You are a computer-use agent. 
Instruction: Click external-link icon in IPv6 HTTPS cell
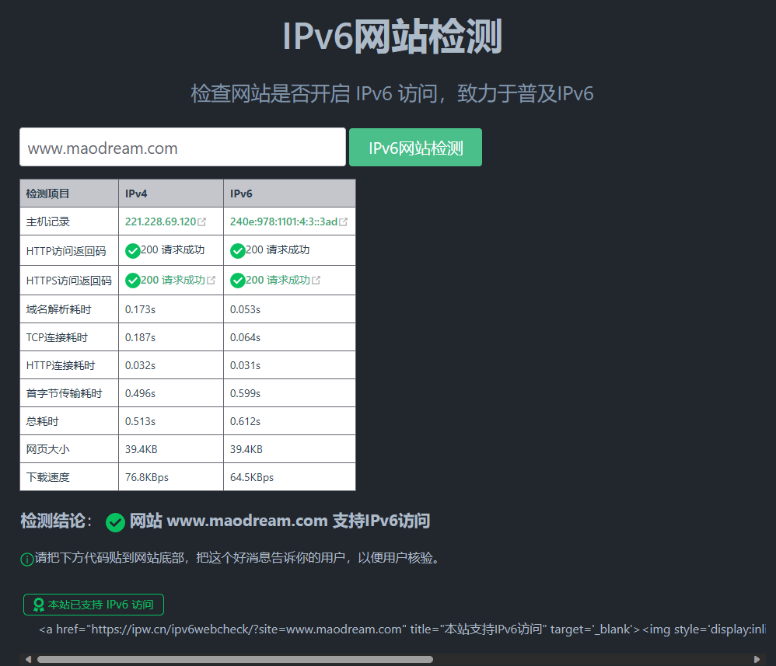[x=316, y=280]
